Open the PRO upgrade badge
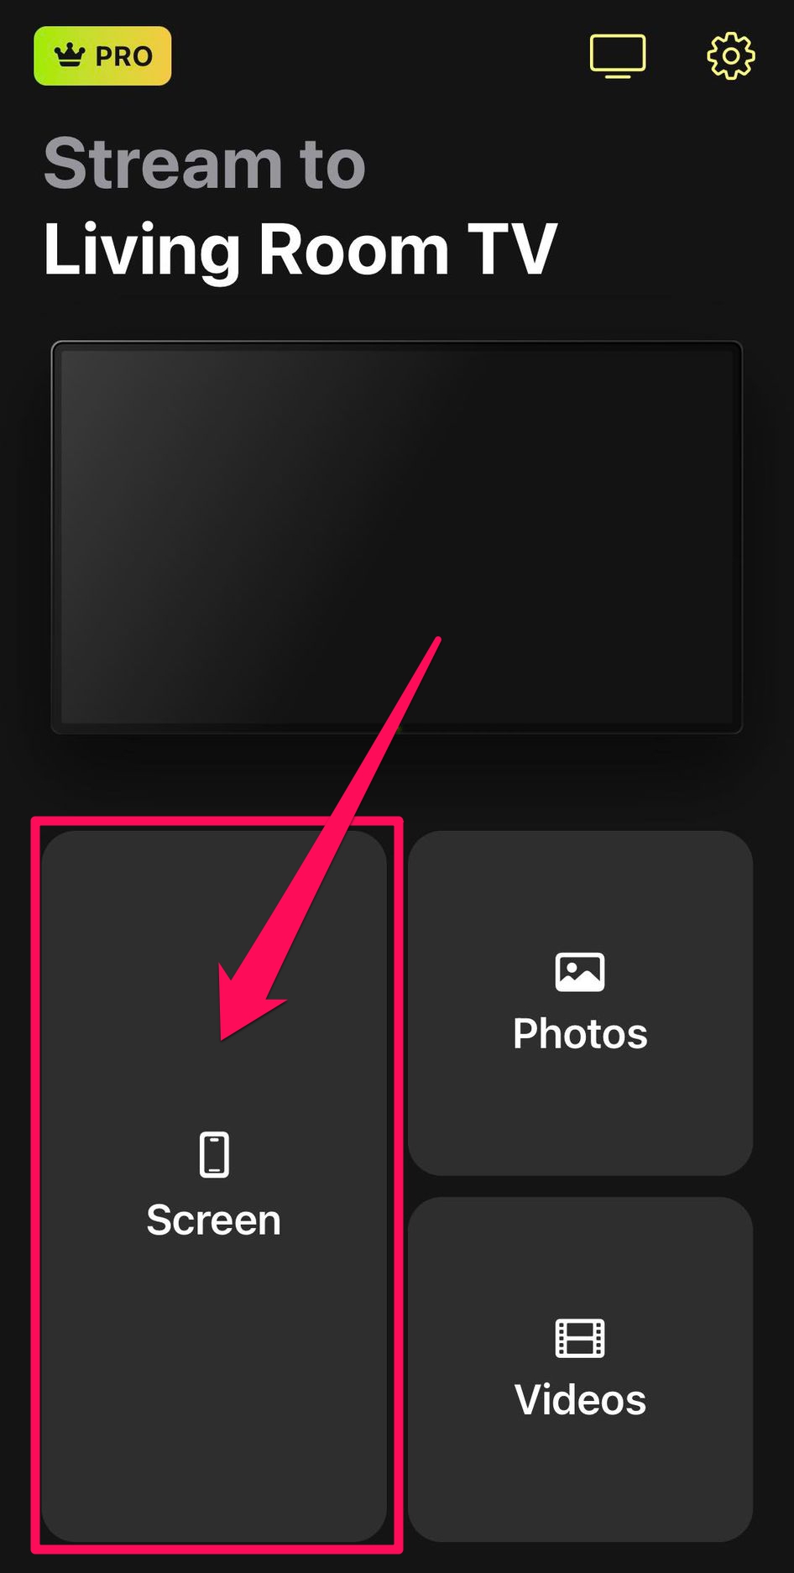This screenshot has height=1573, width=794. (x=102, y=56)
